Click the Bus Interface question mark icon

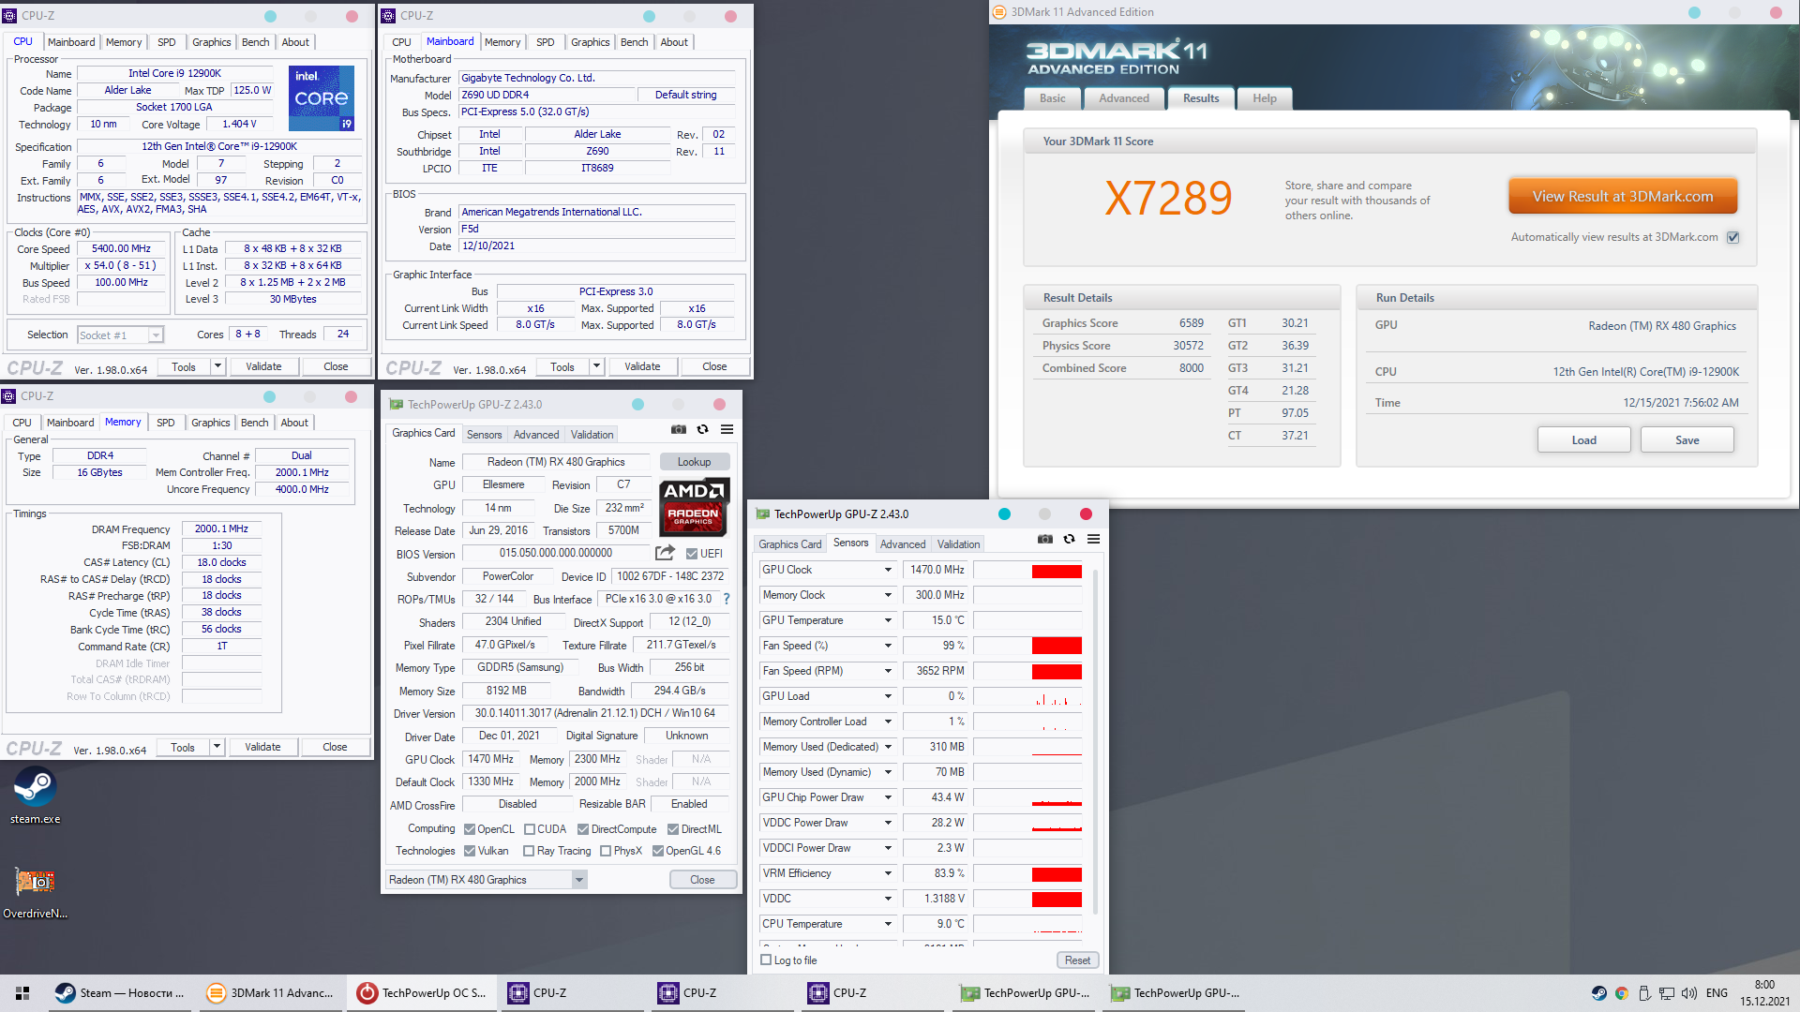point(726,599)
